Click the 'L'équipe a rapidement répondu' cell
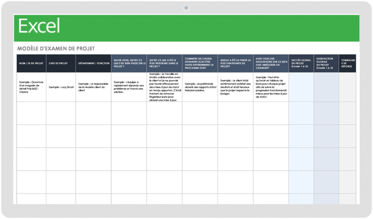Viewport: 373px width, 219px height. [129, 86]
